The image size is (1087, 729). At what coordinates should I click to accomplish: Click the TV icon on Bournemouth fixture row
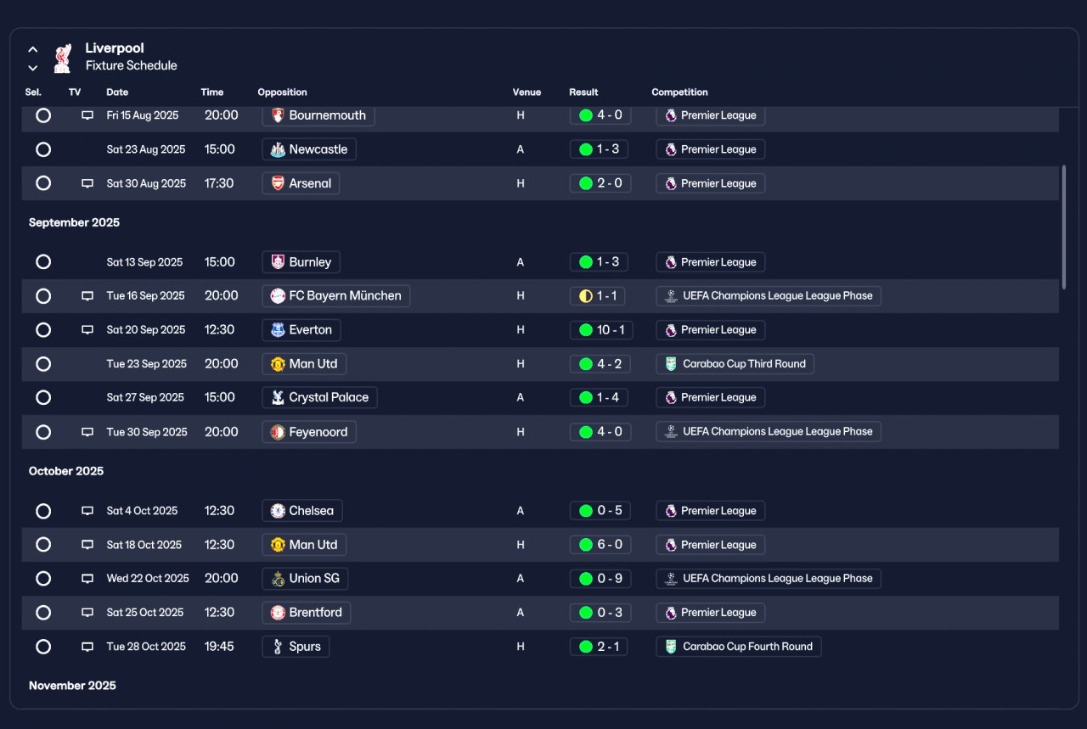tap(87, 115)
